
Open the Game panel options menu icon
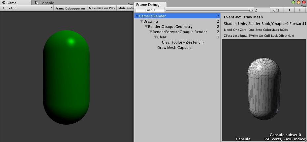[x=130, y=4]
